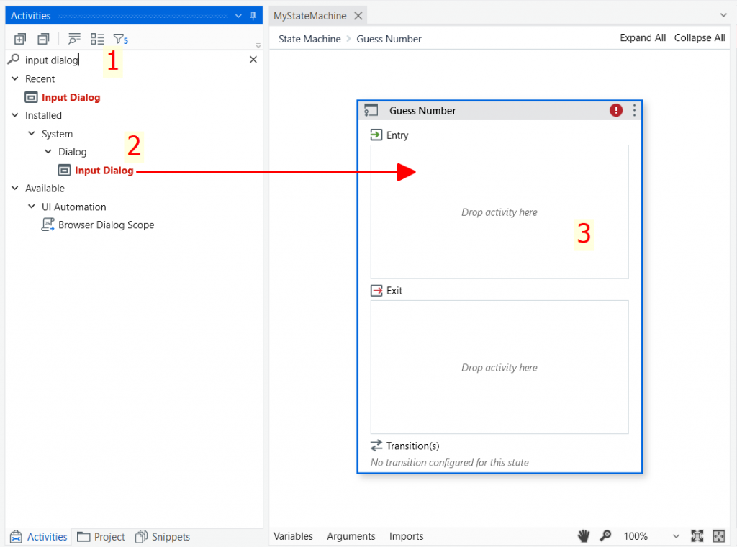Click the designer zoom magnifier icon

(605, 535)
